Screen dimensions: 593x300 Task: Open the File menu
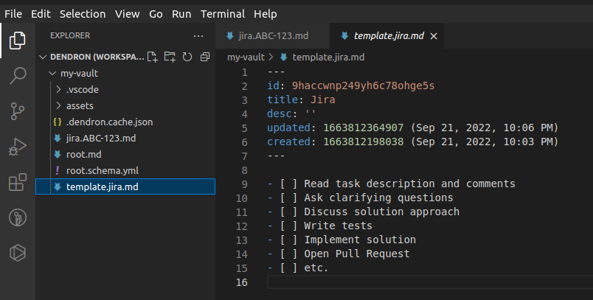[13, 14]
